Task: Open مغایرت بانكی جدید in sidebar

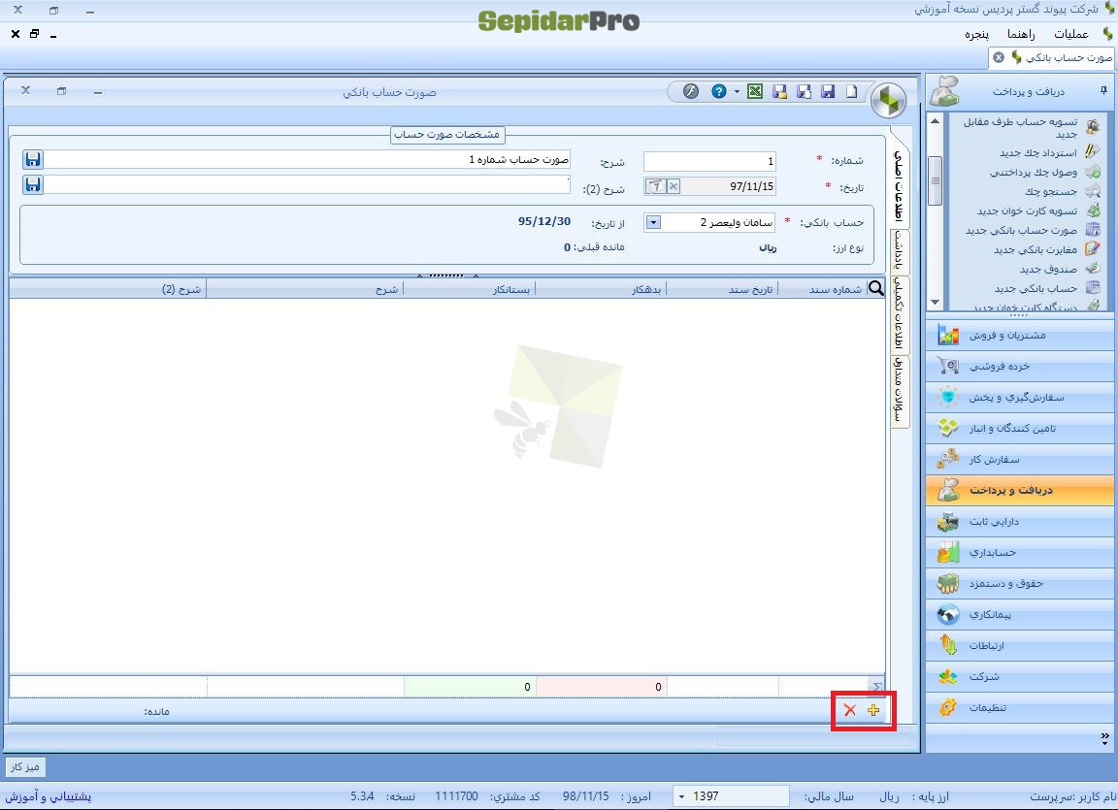Action: pyautogui.click(x=1036, y=249)
